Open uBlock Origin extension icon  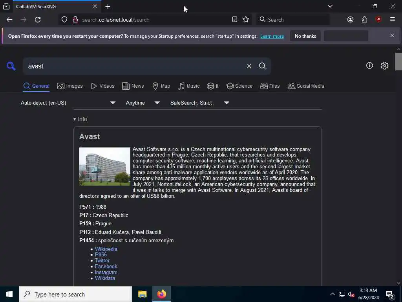378,20
